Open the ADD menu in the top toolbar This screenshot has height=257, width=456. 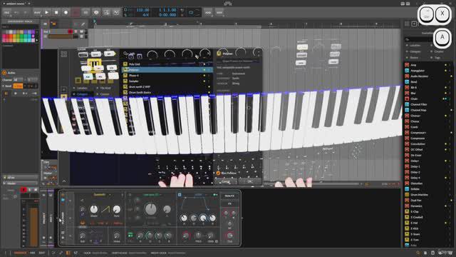pos(208,13)
